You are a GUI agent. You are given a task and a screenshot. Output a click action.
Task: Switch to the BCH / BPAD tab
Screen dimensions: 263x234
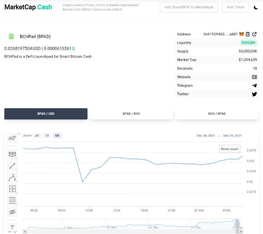click(217, 114)
